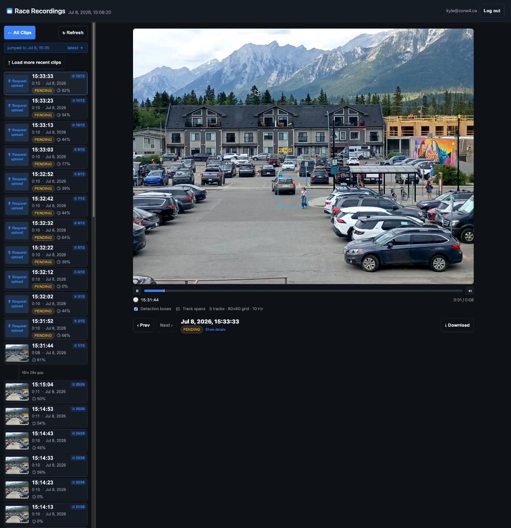Click the 0:01 / 0:08 time readout
511x528 pixels.
pos(464,300)
